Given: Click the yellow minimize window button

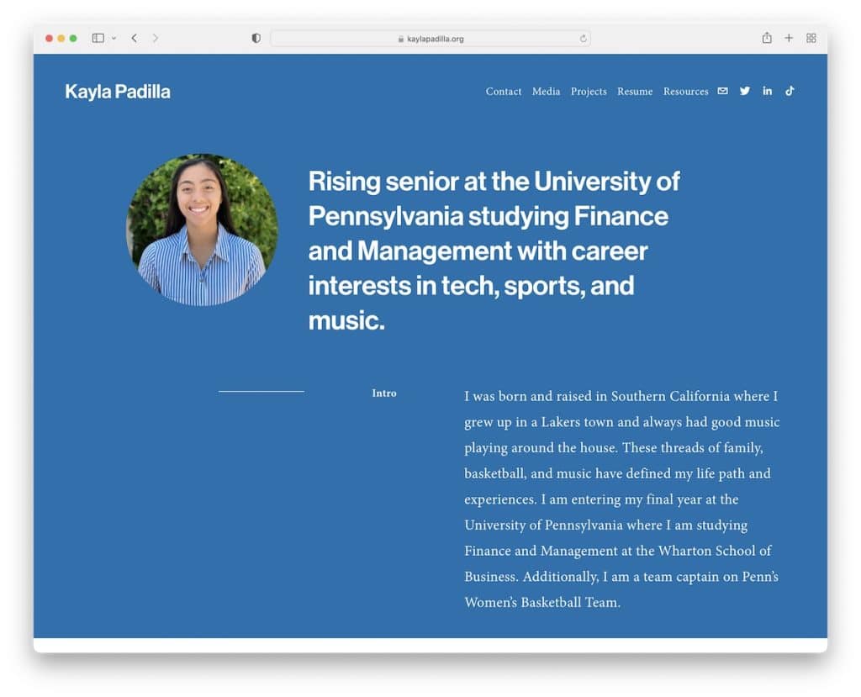Looking at the screenshot, I should 61,39.
